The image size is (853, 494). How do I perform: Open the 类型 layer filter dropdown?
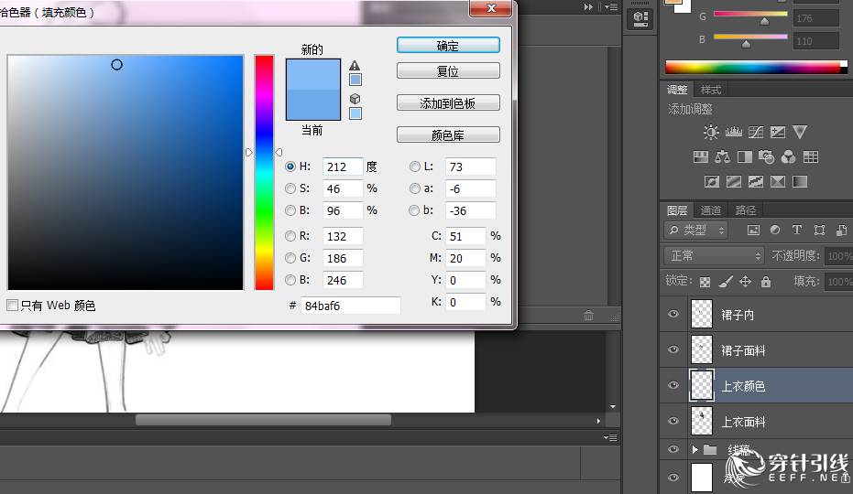coord(696,231)
